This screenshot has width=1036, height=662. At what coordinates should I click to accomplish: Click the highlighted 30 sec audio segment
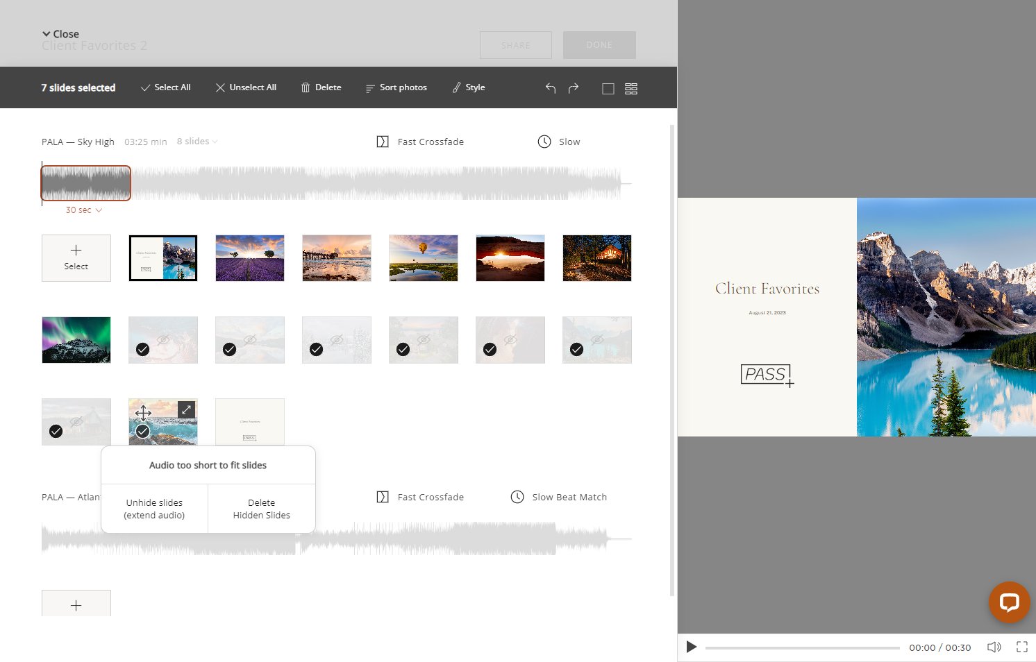[86, 183]
